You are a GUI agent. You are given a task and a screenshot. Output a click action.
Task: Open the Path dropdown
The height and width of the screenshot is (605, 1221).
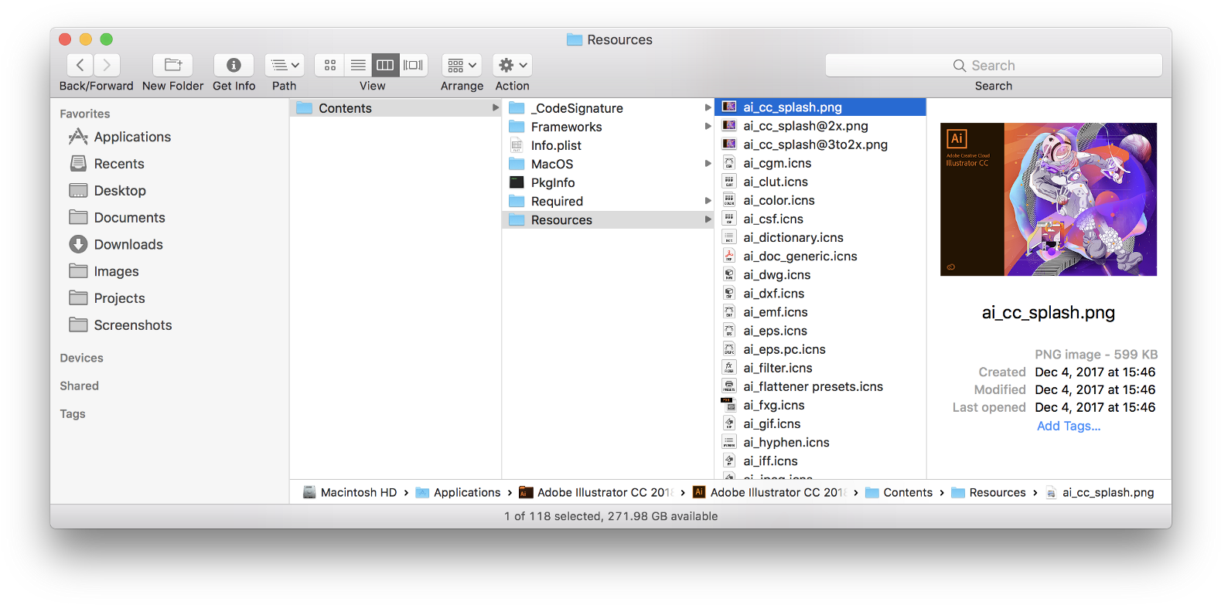(x=285, y=66)
